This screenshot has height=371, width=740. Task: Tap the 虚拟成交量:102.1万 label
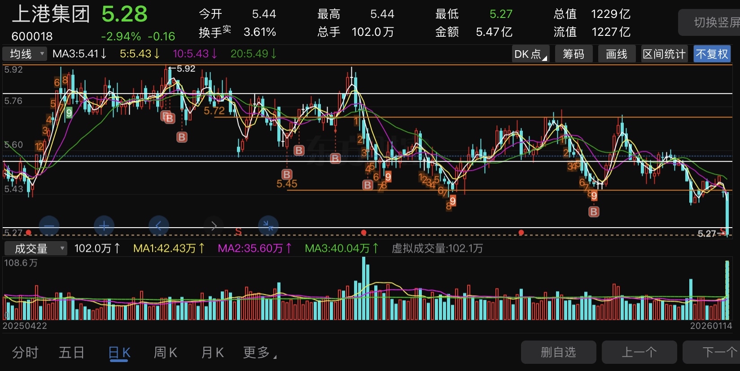point(437,248)
